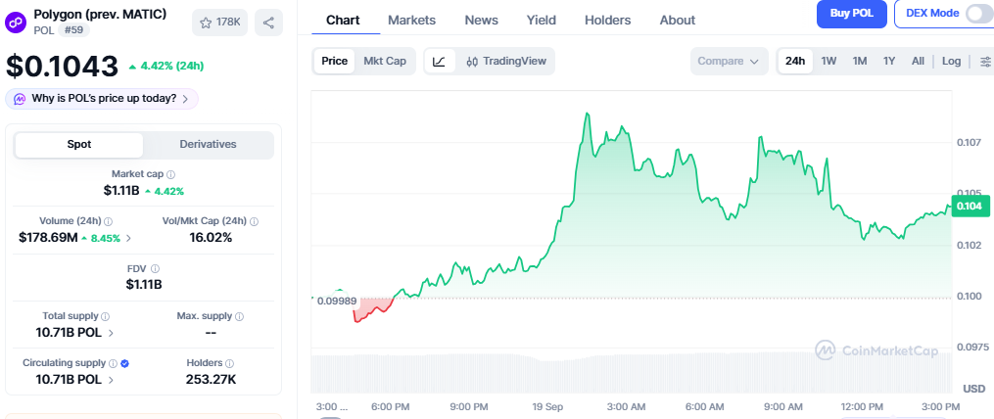Click the Max. supply info icon
This screenshot has width=994, height=419.
pyautogui.click(x=239, y=315)
